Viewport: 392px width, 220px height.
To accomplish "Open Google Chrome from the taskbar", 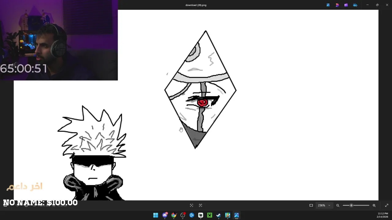I will click(x=174, y=215).
